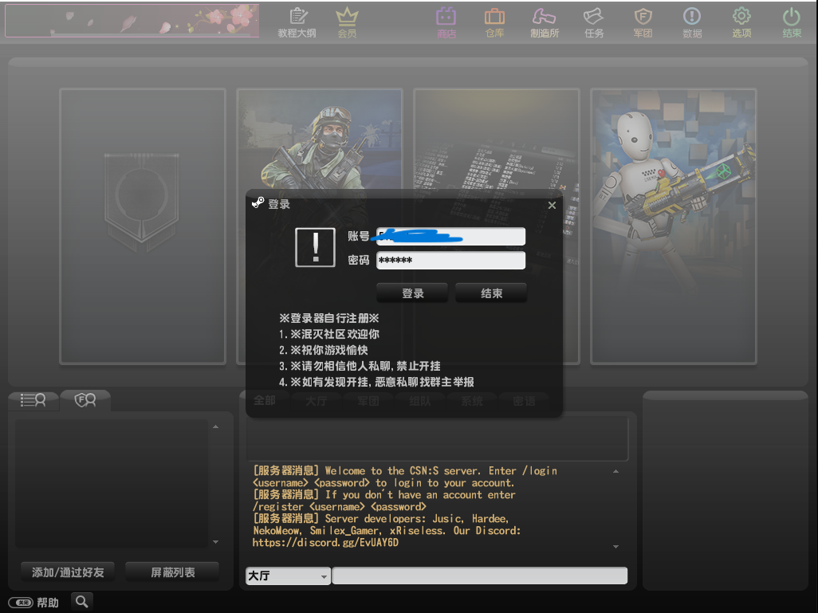The height and width of the screenshot is (613, 818).
Task: Click the 结束 power icon in top bar
Action: (792, 22)
